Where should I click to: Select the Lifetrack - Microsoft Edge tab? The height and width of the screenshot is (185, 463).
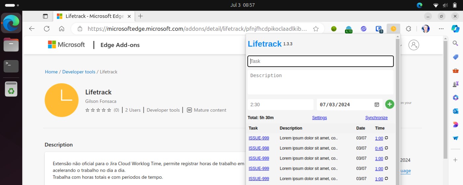[x=95, y=16]
